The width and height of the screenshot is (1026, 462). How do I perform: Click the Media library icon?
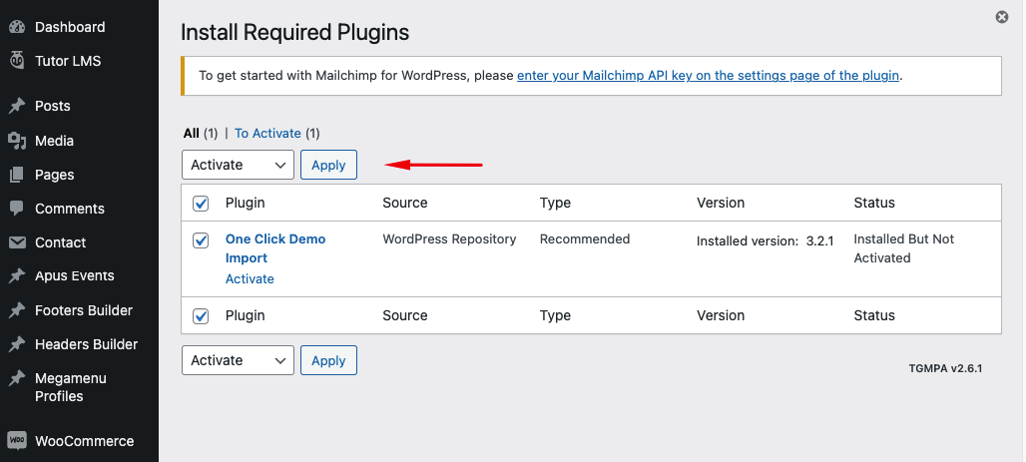(17, 141)
